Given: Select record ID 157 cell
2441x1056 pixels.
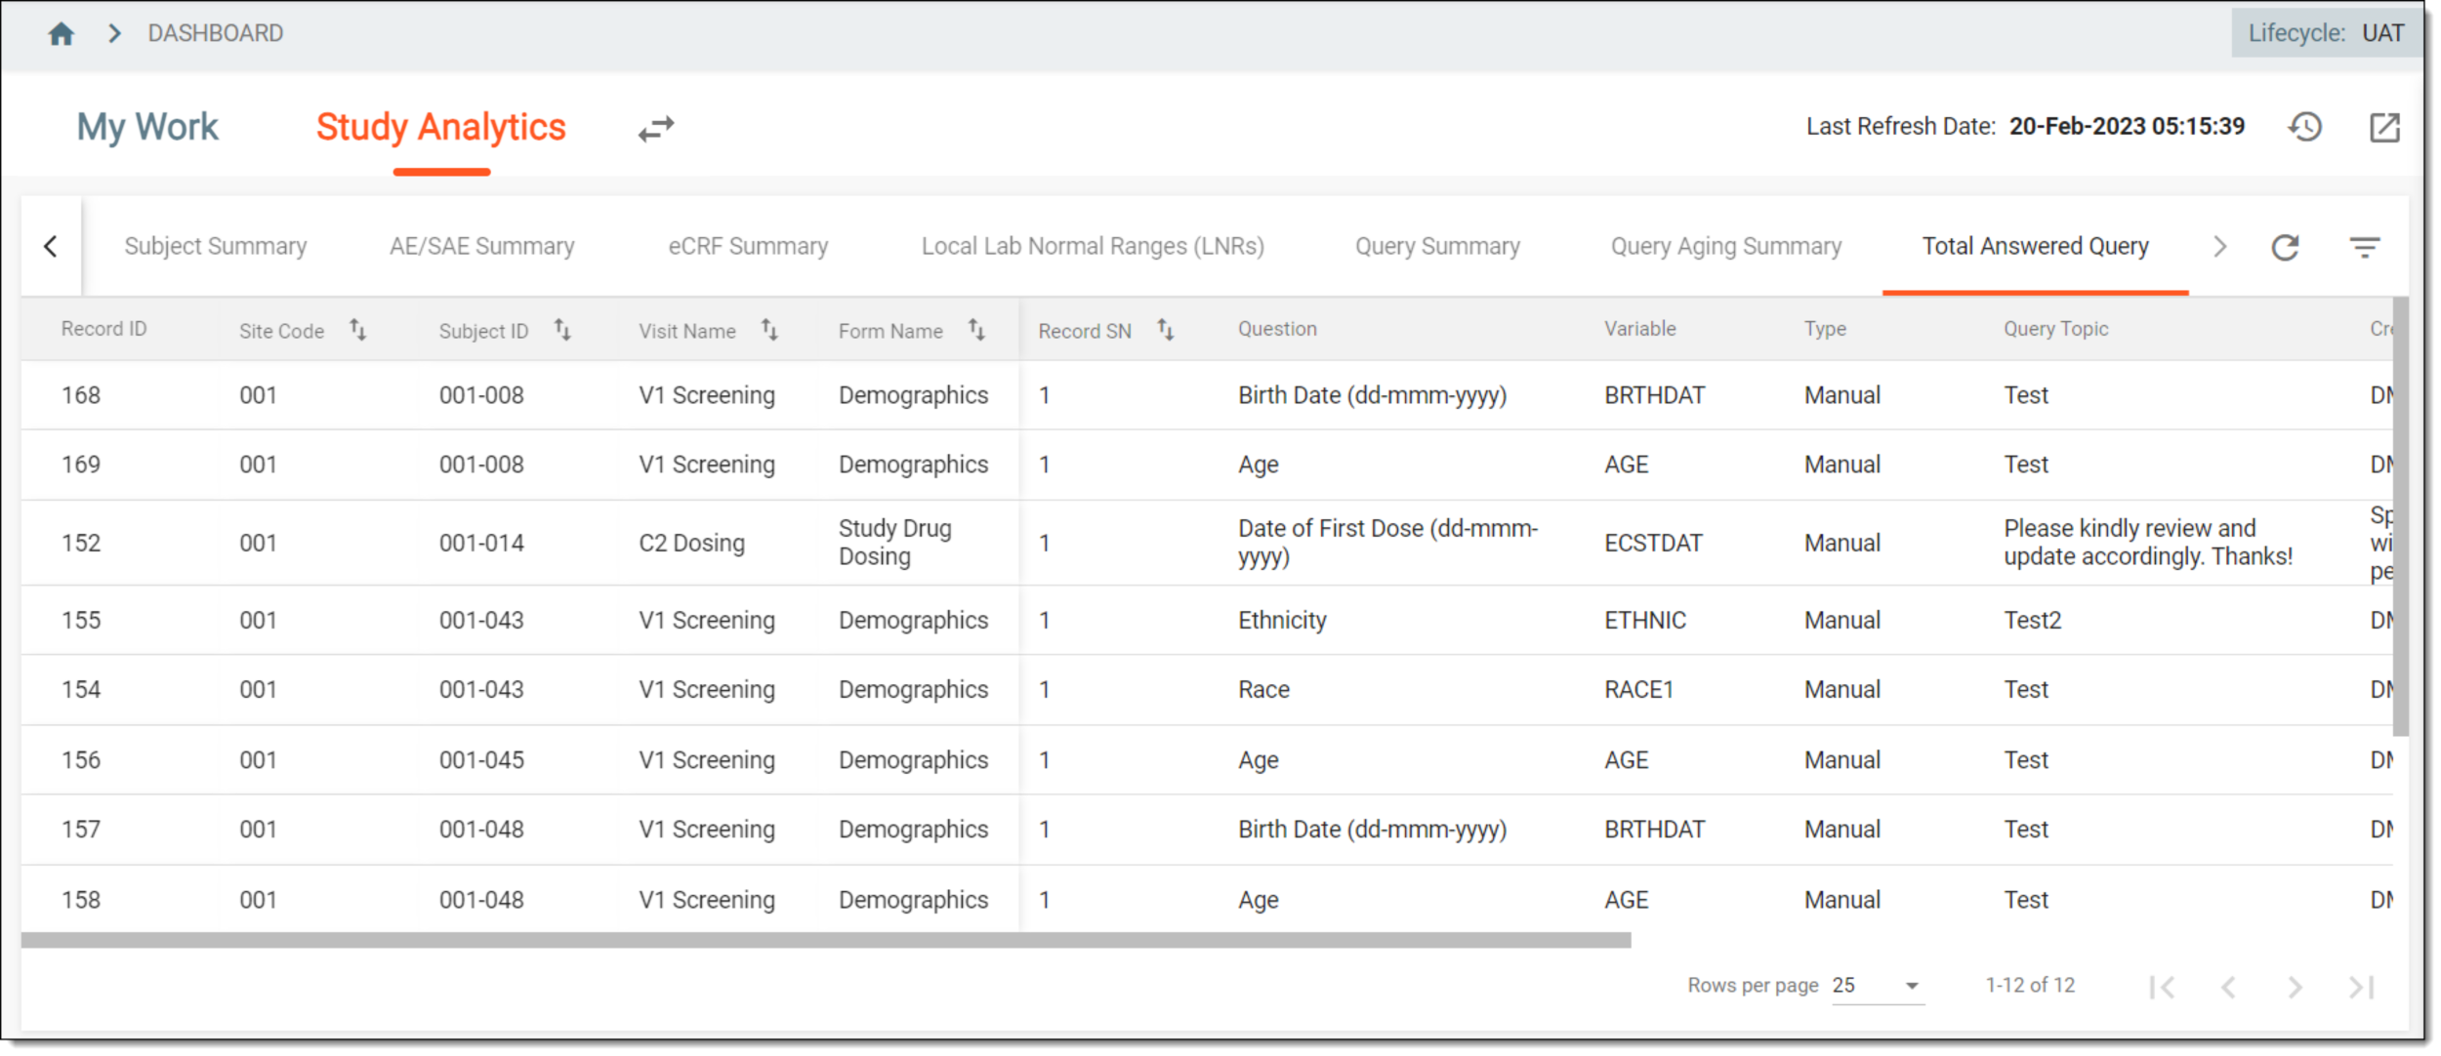Looking at the screenshot, I should click(81, 831).
